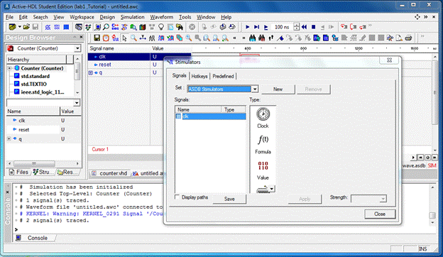Select the measurement mode tool
The image size is (443, 257).
point(143,38)
